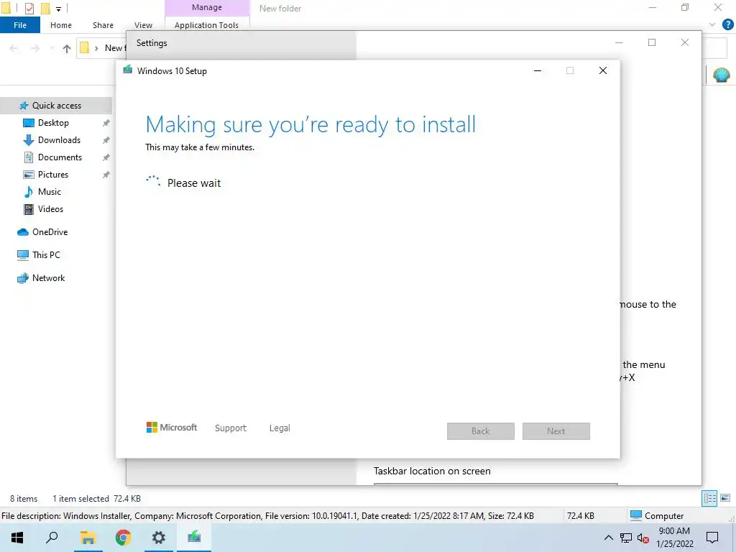This screenshot has height=552, width=736.
Task: Open the quick access toolbar dropdown
Action: pos(59,9)
